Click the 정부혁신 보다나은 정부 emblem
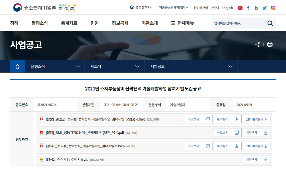Image resolution: width=286 pixels, height=174 pixels. click(67, 8)
